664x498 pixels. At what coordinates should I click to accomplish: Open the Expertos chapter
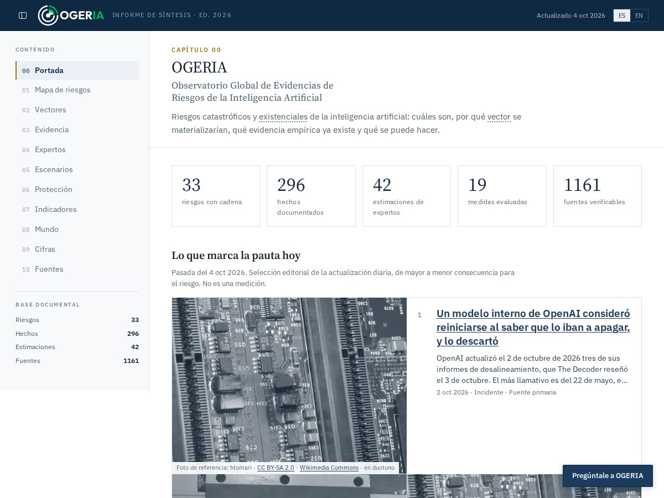pyautogui.click(x=77, y=149)
